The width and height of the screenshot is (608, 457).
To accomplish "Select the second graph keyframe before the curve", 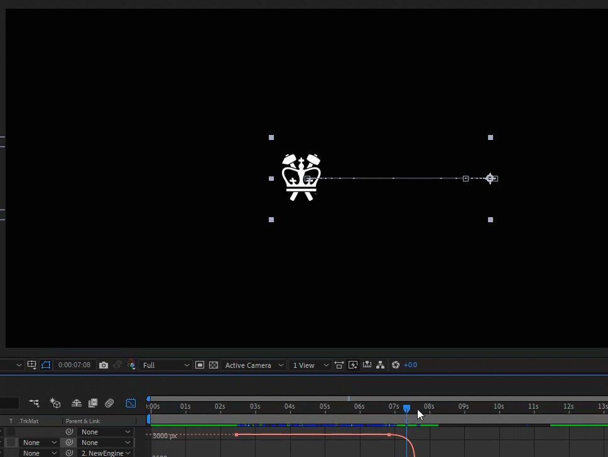I will pos(389,434).
